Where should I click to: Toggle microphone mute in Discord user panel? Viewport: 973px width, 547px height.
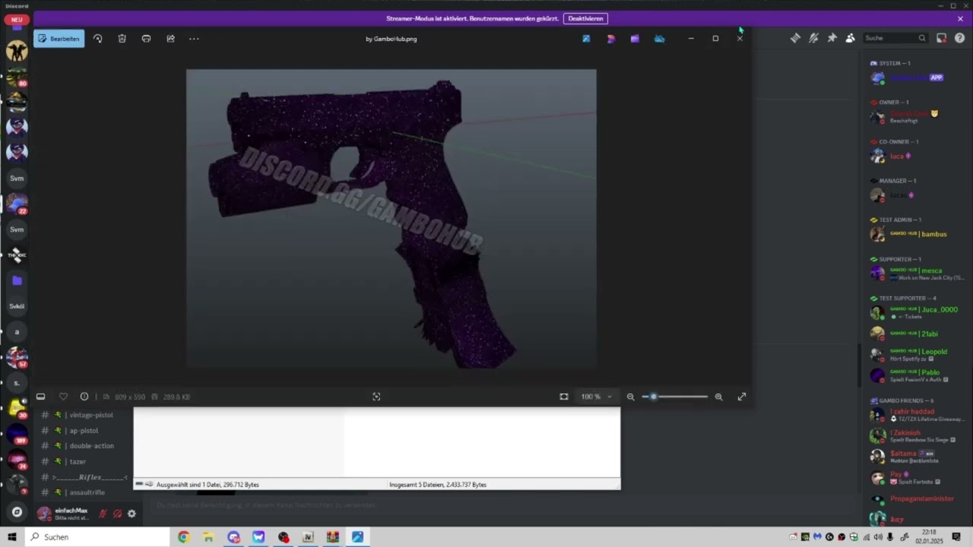[103, 514]
